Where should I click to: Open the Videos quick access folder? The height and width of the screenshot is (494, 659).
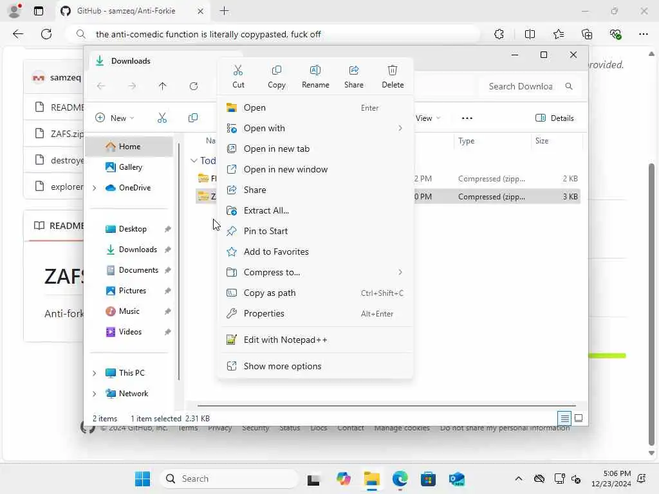[x=130, y=332]
